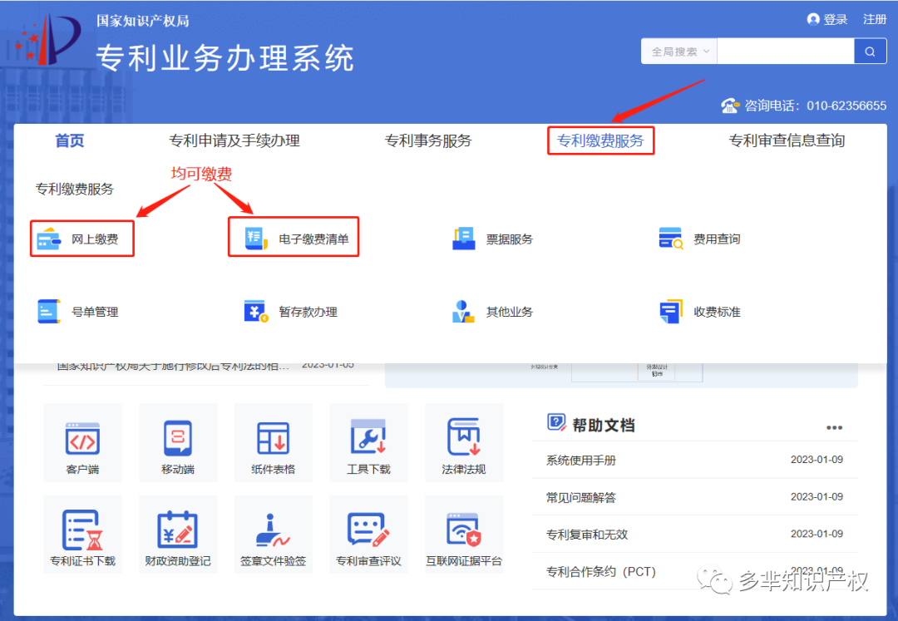This screenshot has height=621, width=898.
Task: Click the 其他业务 text label
Action: 510,312
